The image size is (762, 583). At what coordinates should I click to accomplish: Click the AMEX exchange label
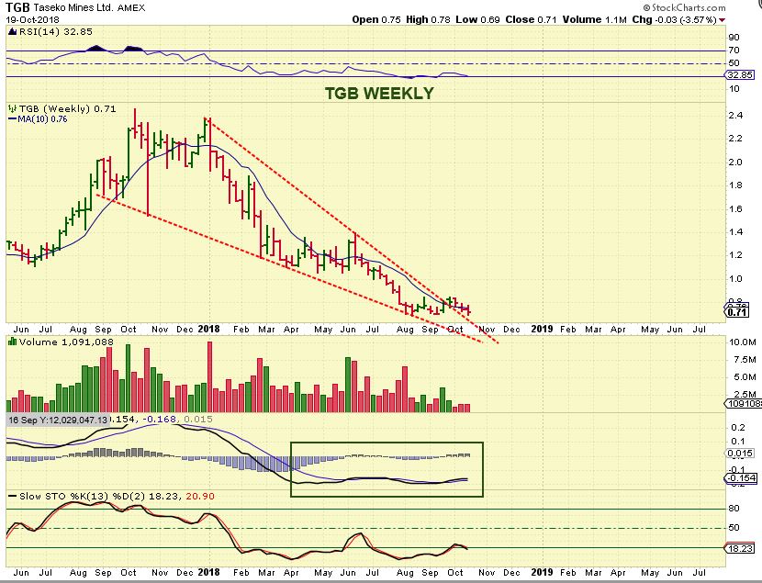131,8
